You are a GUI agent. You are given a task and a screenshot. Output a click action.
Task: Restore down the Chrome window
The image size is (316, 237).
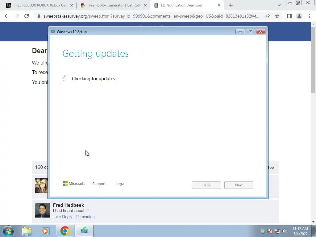[x=297, y=3]
